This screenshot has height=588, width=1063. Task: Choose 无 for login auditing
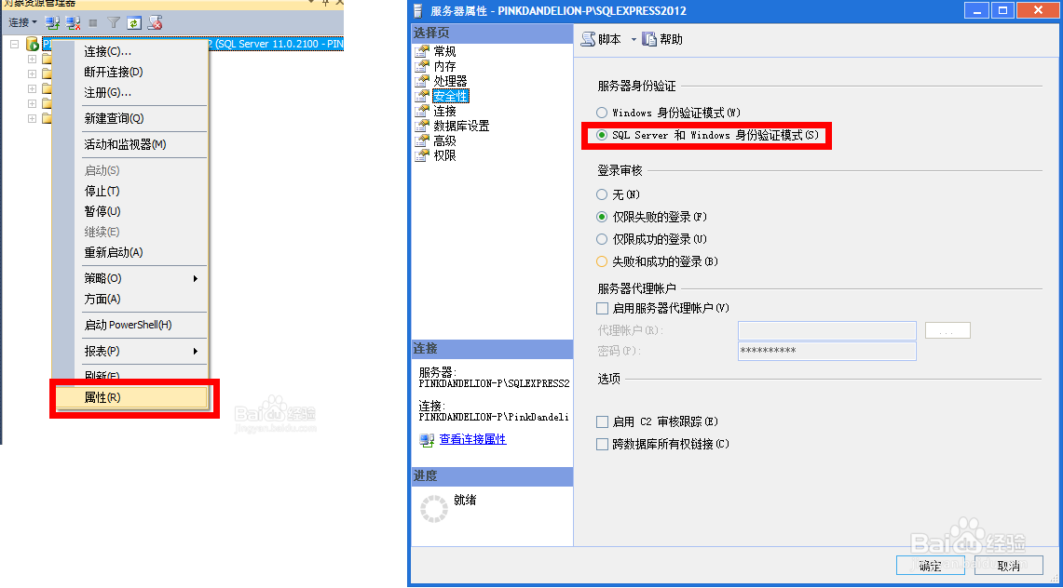(601, 194)
